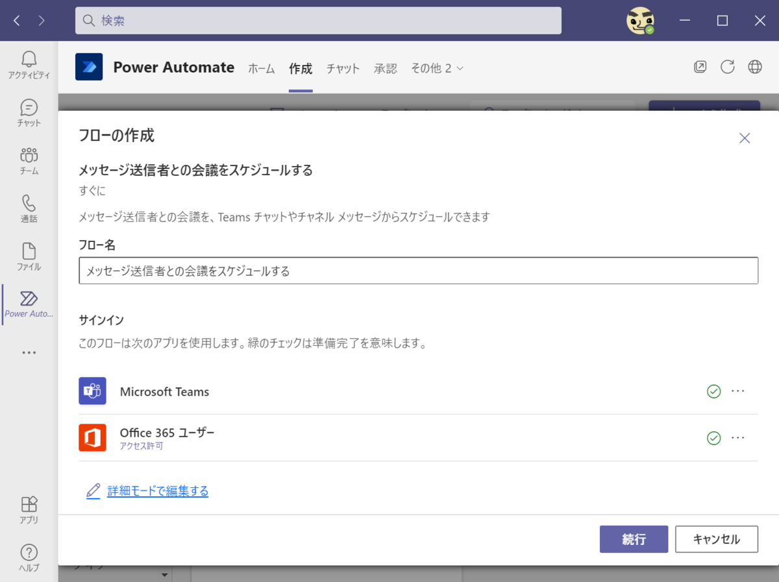Open more options for Microsoft Teams connection
The image size is (779, 582).
738,391
